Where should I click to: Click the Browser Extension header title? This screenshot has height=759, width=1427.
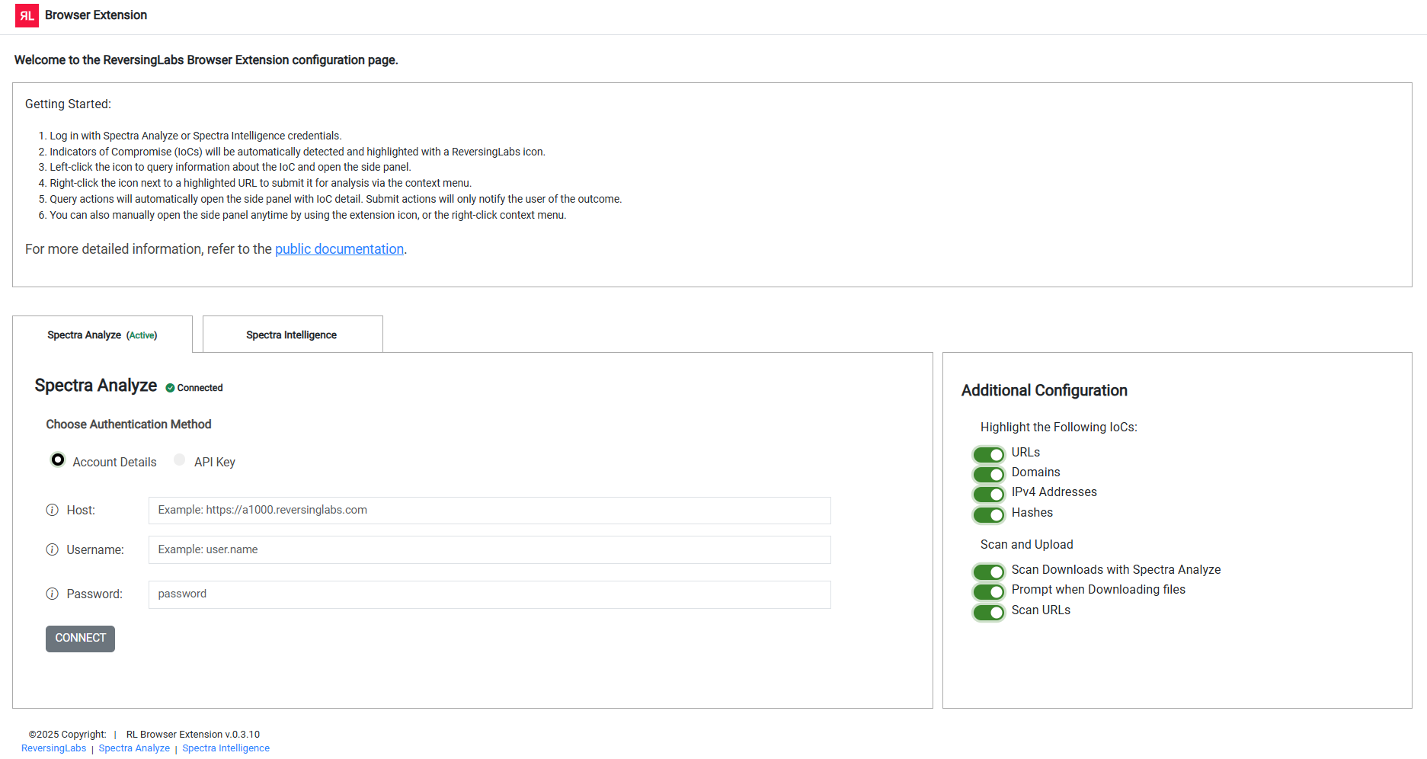tap(96, 15)
